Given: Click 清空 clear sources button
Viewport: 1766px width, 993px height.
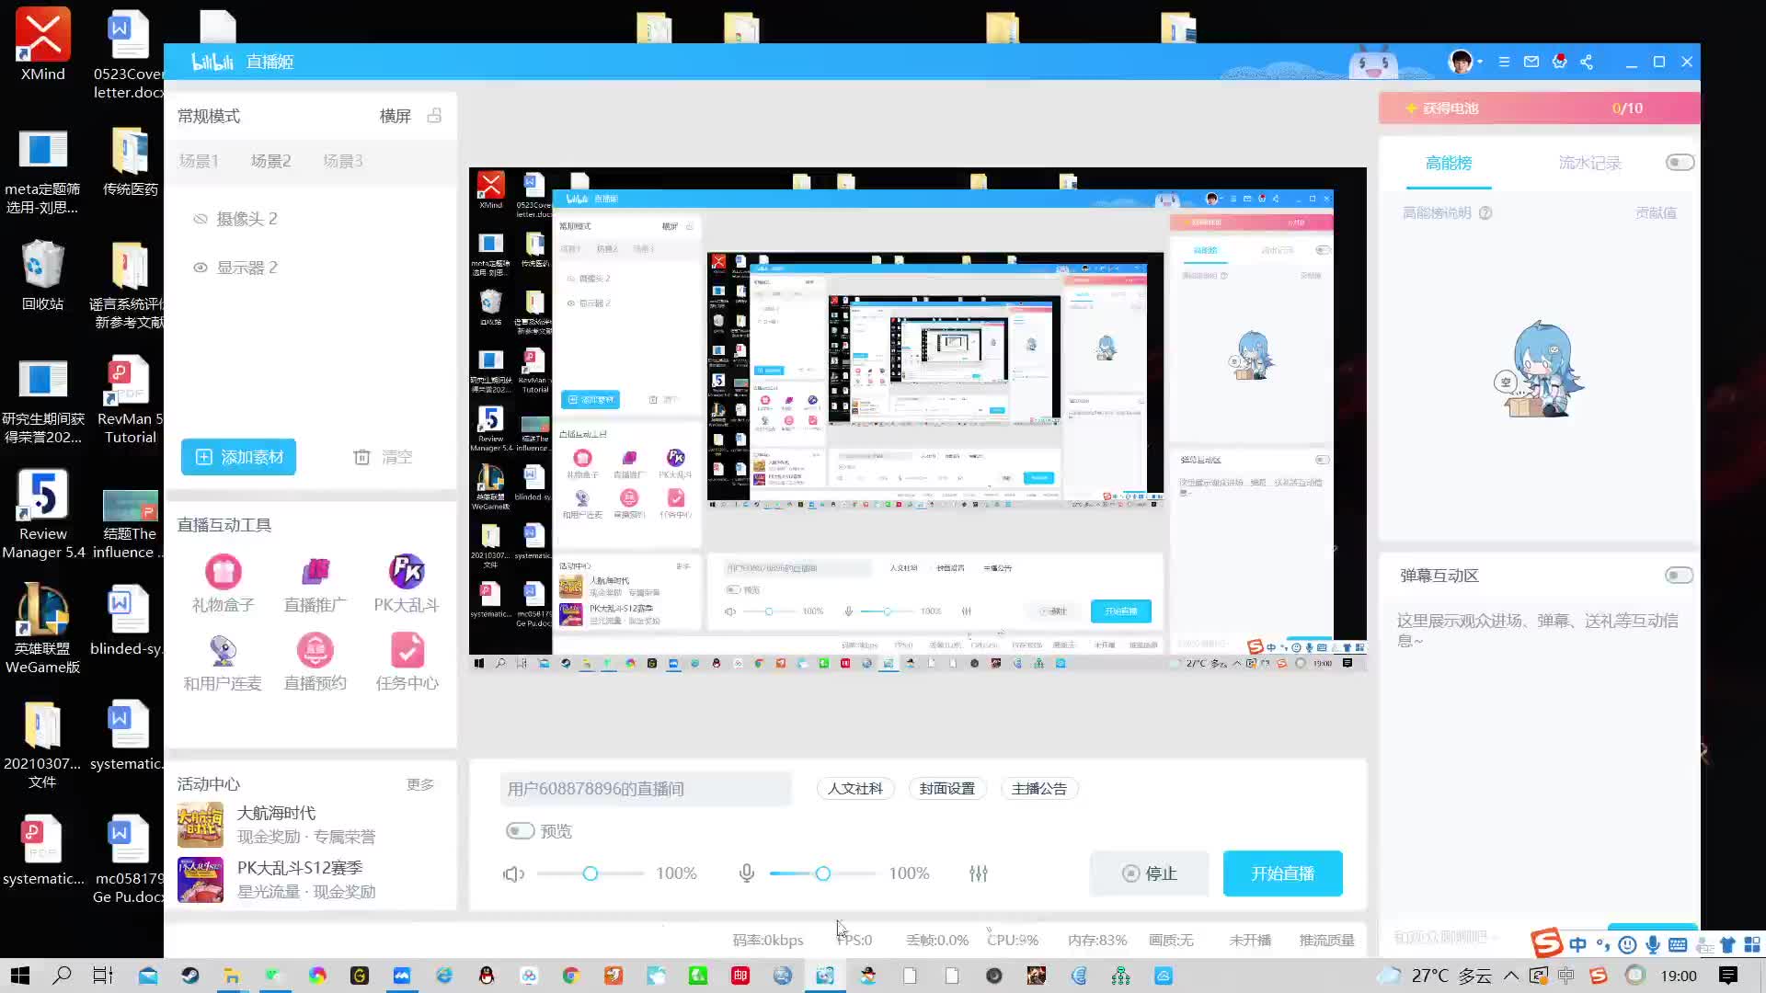Looking at the screenshot, I should click(383, 457).
